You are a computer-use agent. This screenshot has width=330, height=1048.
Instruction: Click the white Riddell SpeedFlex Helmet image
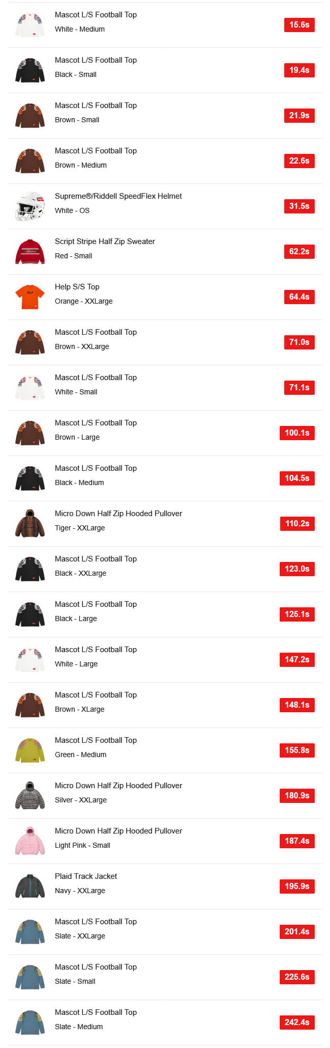tap(30, 206)
